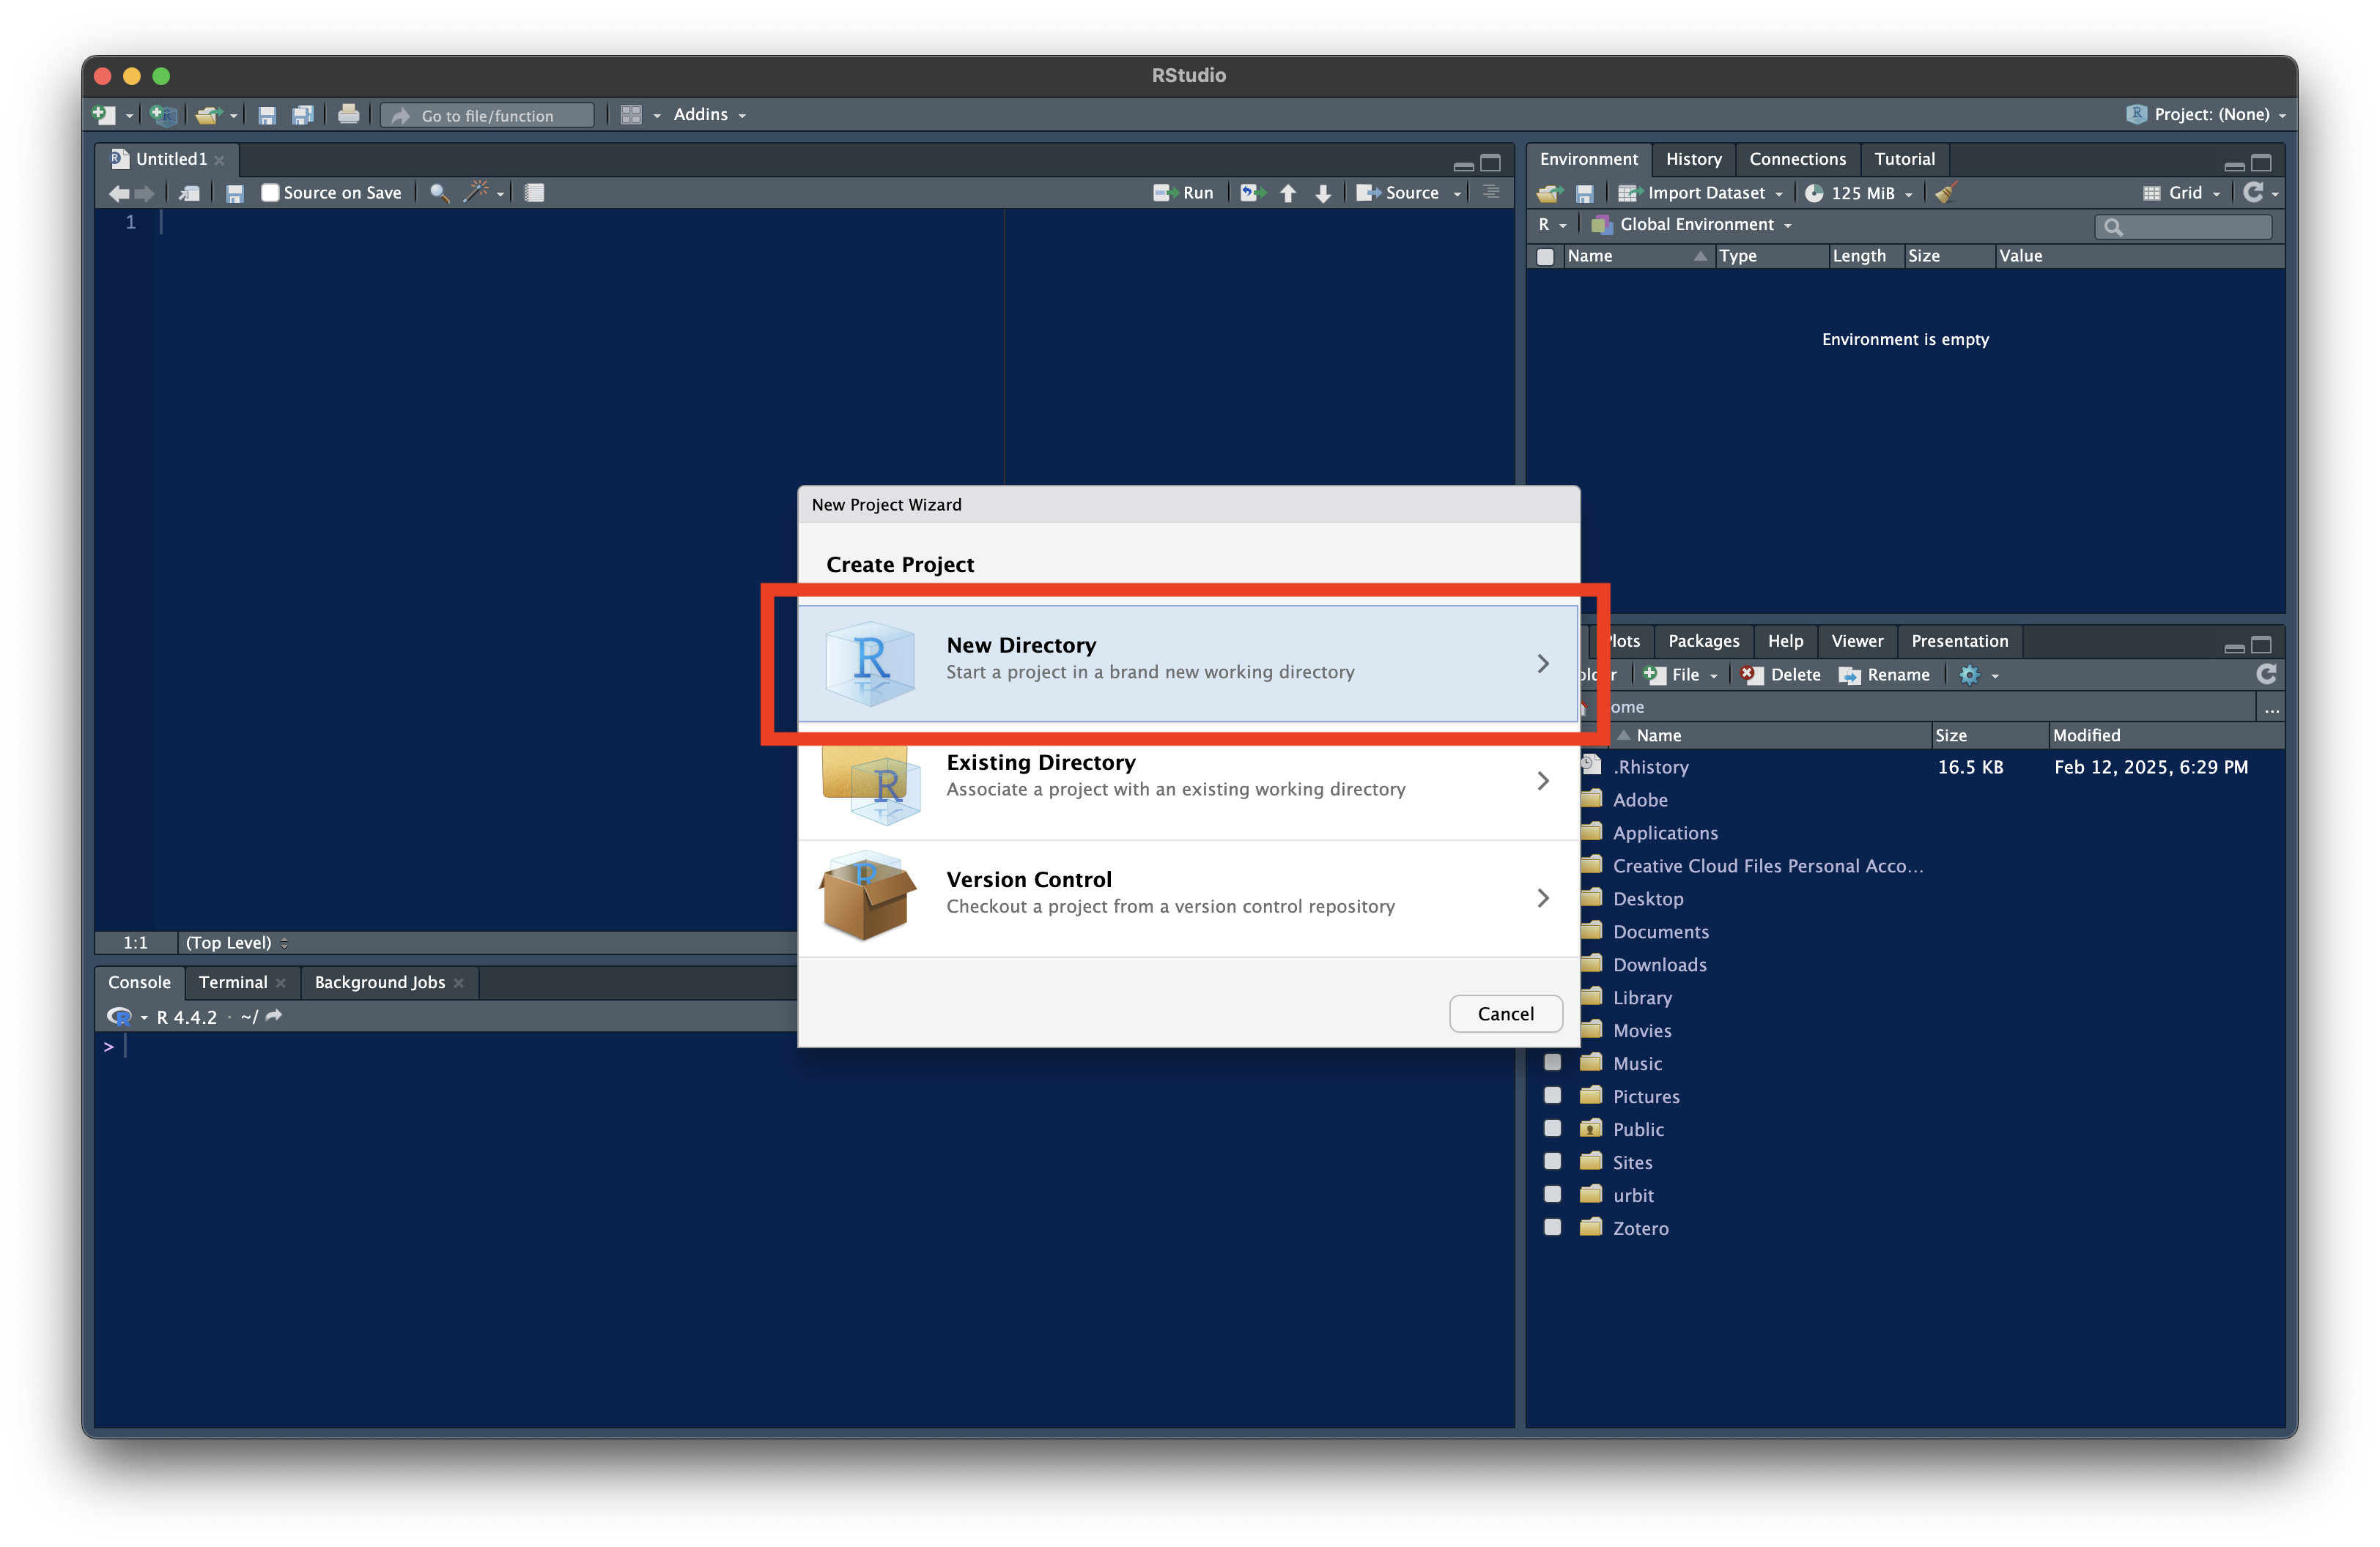Open the Source button dropdown arrow
The image size is (2380, 1547).
coord(1457,194)
